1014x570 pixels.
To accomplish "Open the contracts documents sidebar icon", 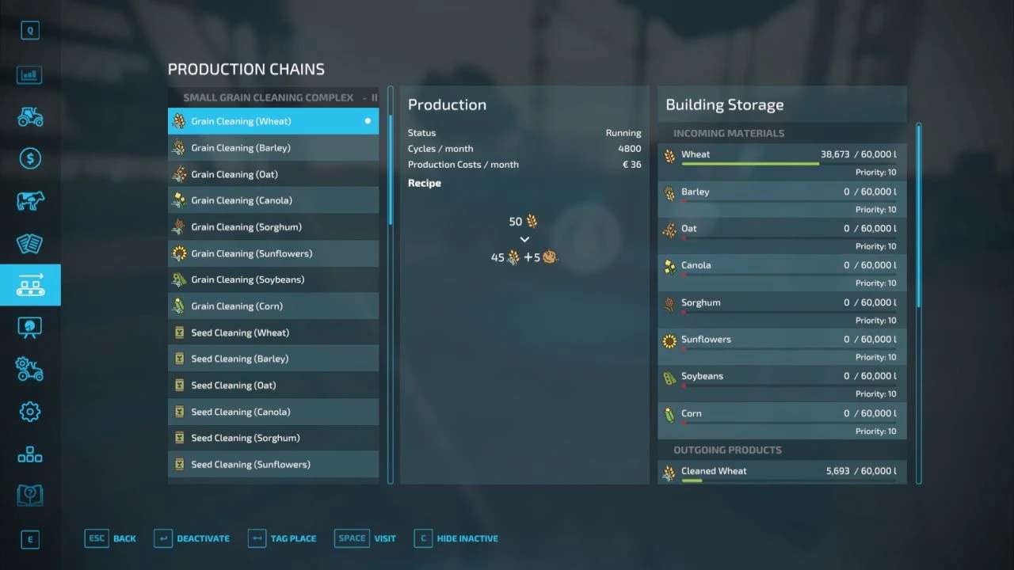I will [30, 243].
